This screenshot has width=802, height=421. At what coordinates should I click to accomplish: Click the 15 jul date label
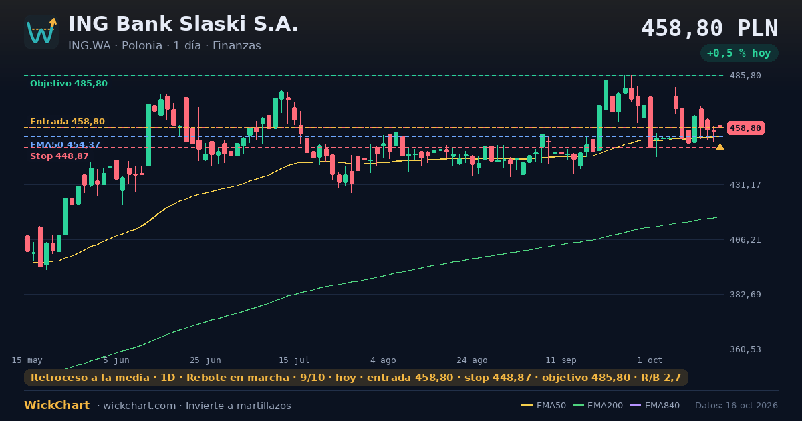[x=294, y=360]
